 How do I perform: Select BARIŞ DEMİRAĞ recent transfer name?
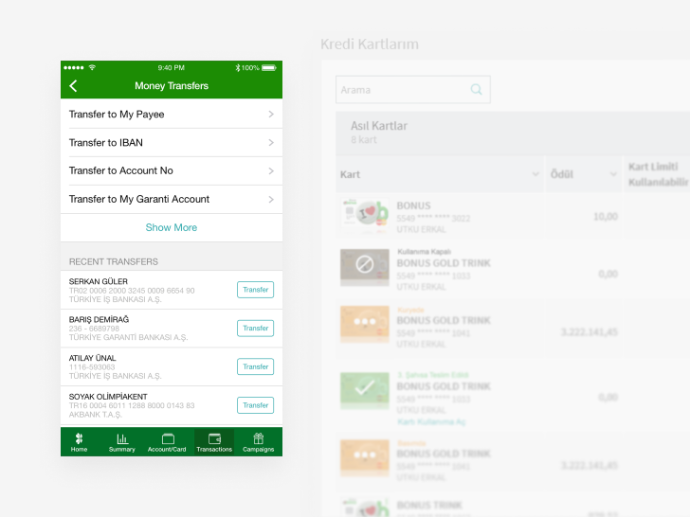tap(99, 320)
